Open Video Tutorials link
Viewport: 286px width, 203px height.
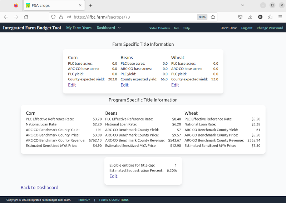click(x=159, y=28)
